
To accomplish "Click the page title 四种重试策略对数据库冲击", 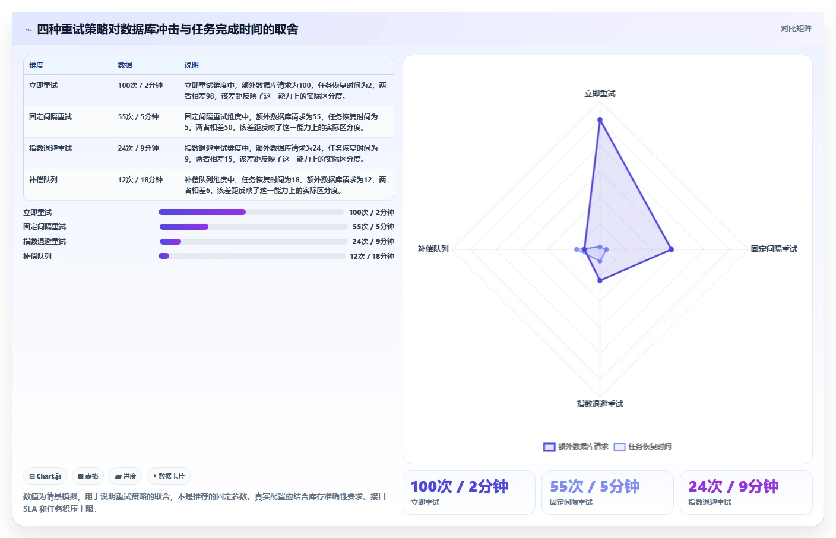I will pyautogui.click(x=167, y=29).
